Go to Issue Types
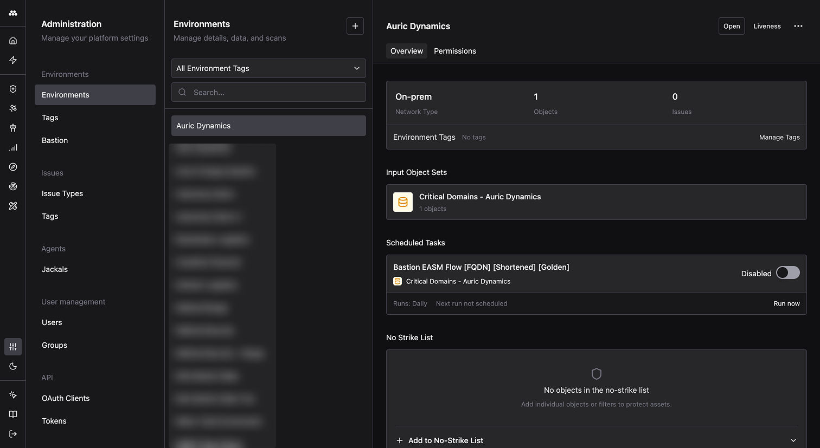The image size is (820, 448). coord(62,193)
